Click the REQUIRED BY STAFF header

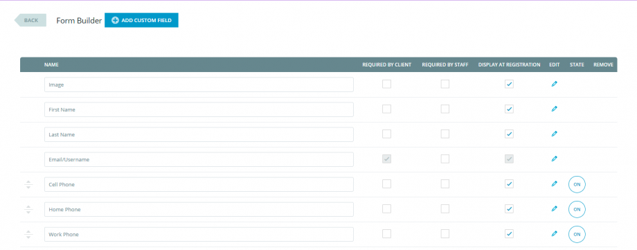tap(445, 64)
